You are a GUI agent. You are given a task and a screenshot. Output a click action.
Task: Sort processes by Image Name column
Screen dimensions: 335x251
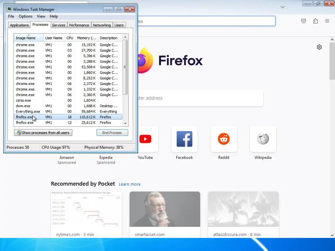(x=29, y=38)
